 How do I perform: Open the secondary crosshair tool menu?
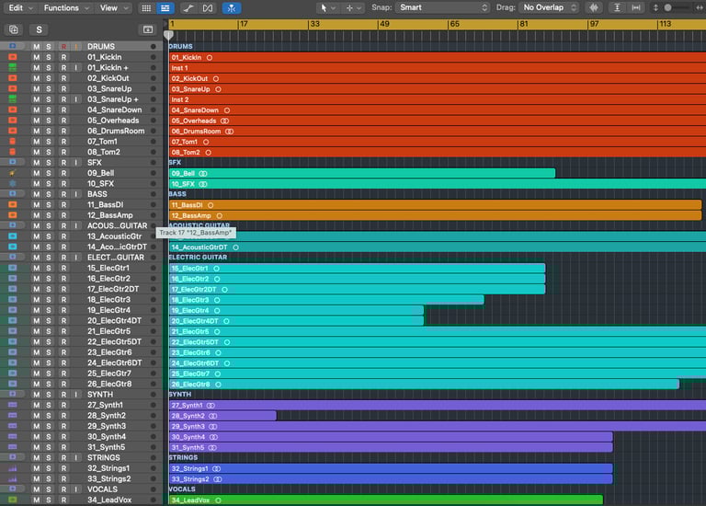pos(353,7)
